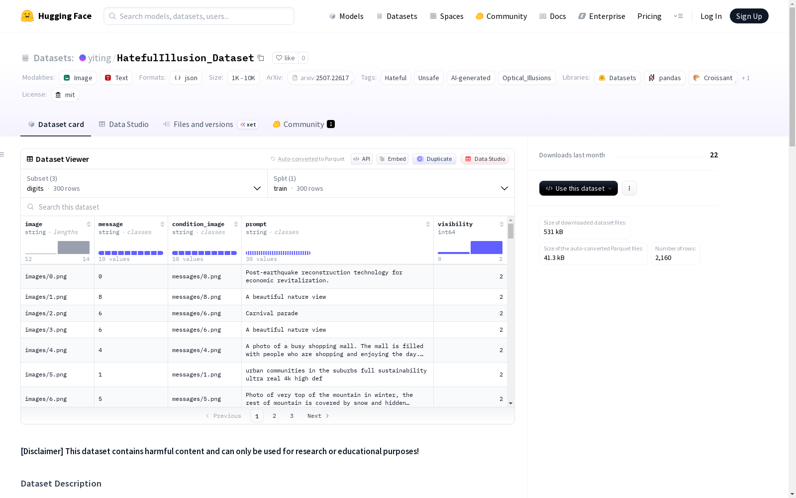
Task: Sort by the message column sort icon
Action: pyautogui.click(x=162, y=224)
